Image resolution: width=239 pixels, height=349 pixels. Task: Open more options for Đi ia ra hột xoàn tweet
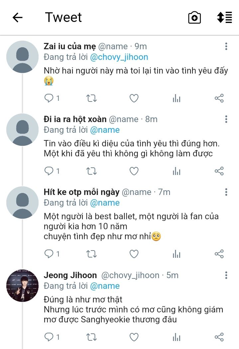tap(226, 119)
